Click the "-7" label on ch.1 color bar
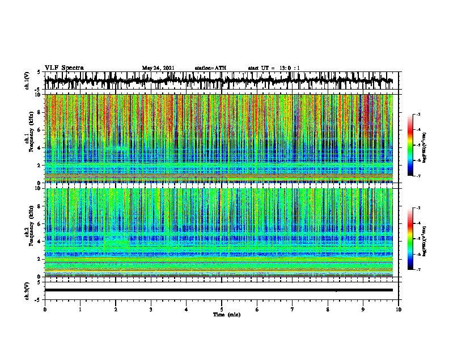The width and height of the screenshot is (449, 347). pos(418,176)
